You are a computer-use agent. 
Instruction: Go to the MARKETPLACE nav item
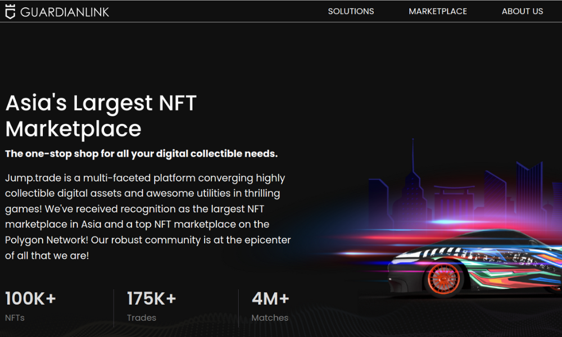[x=438, y=11]
